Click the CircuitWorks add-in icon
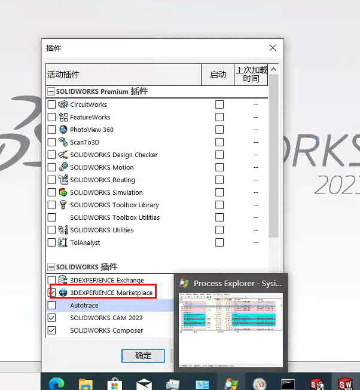Image resolution: width=360 pixels, height=390 pixels. click(x=63, y=105)
